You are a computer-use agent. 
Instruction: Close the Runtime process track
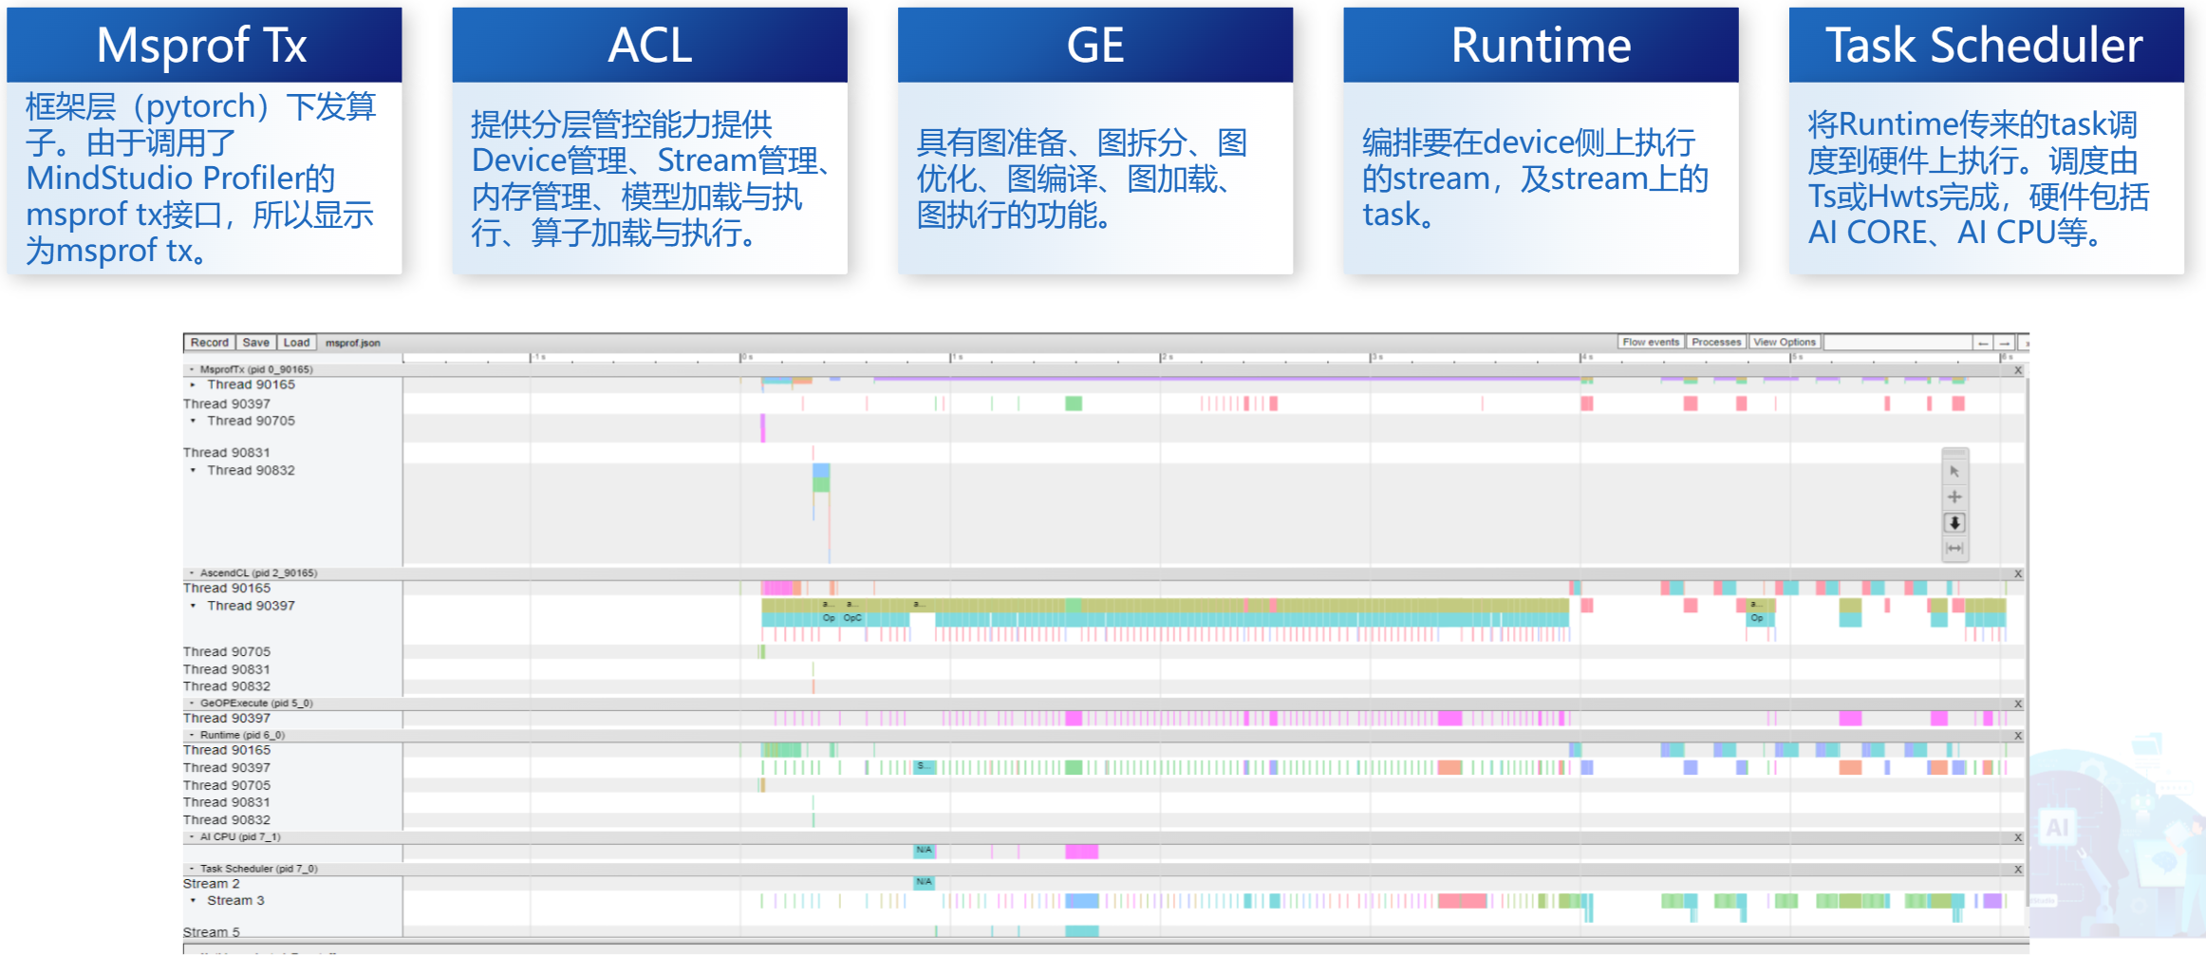pyautogui.click(x=2017, y=737)
